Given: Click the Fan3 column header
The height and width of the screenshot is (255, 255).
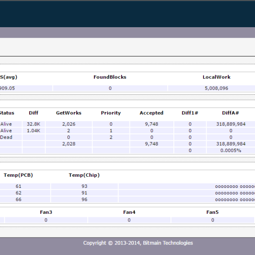Looking at the screenshot, I should tap(46, 212).
